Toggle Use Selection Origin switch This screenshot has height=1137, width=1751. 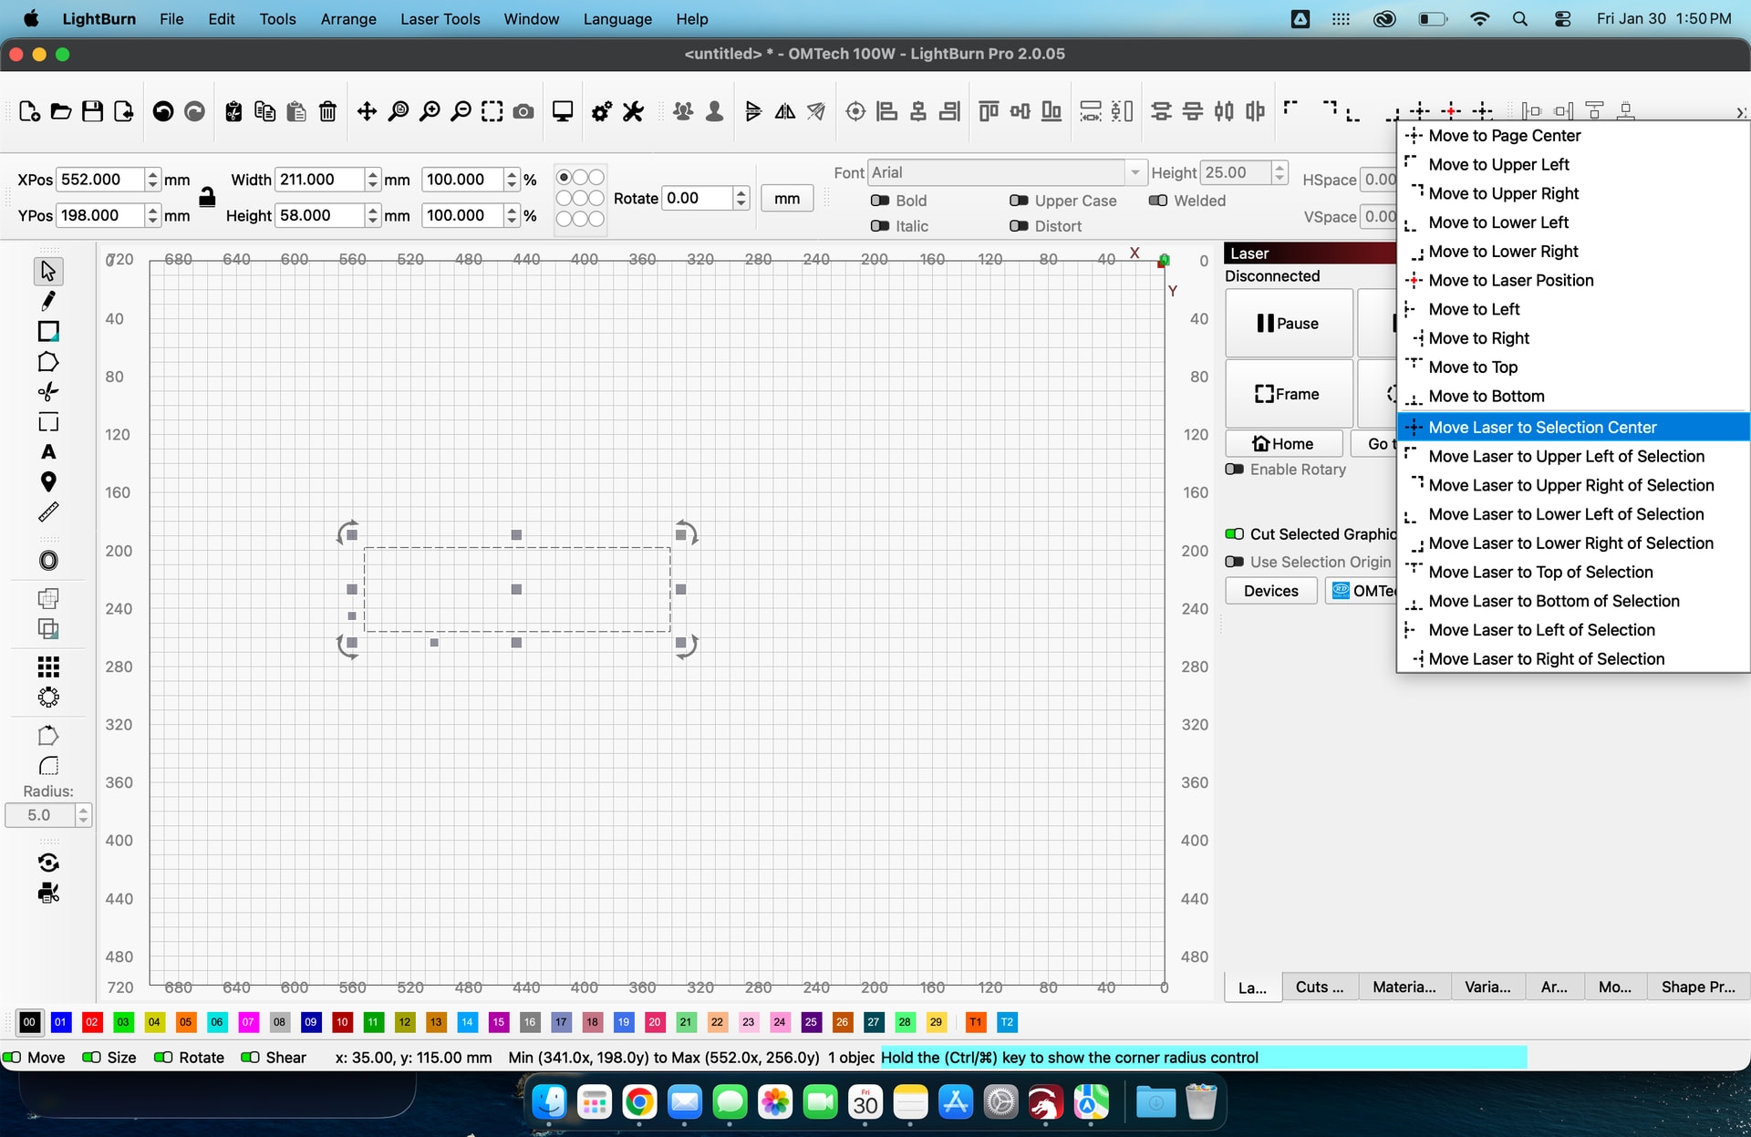(1235, 562)
